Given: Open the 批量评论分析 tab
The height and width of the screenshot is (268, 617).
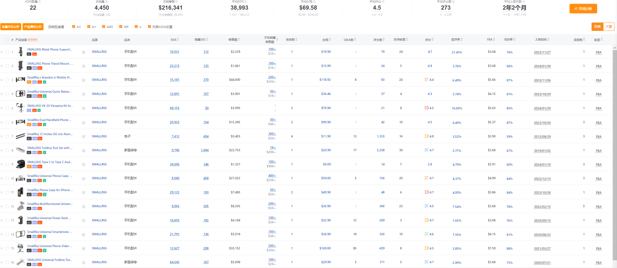Looking at the screenshot, I should click(11, 27).
